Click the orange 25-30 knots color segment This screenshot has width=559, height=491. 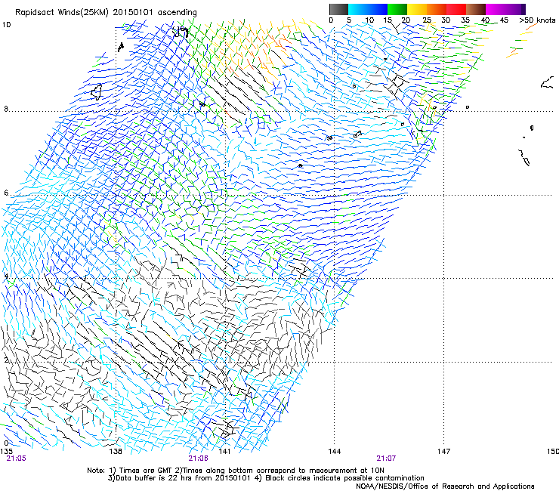pyautogui.click(x=437, y=9)
